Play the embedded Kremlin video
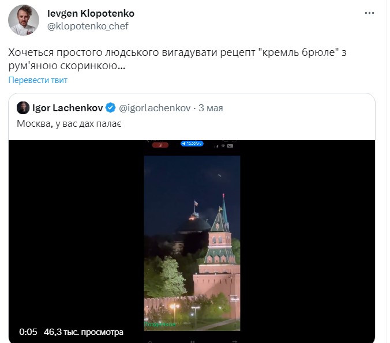 192,236
